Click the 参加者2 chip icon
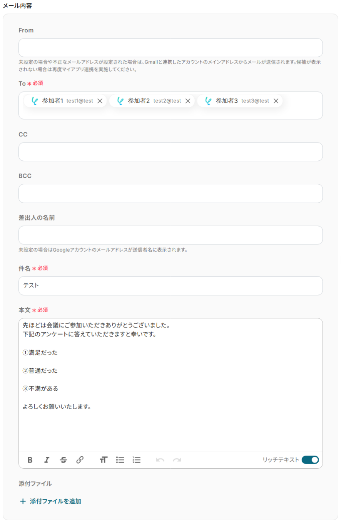The height and width of the screenshot is (523, 341). click(x=120, y=101)
